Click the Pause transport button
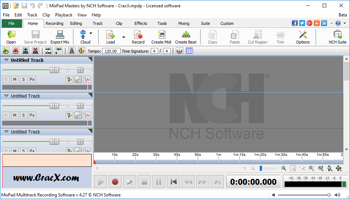350x199 pixels. click(159, 181)
